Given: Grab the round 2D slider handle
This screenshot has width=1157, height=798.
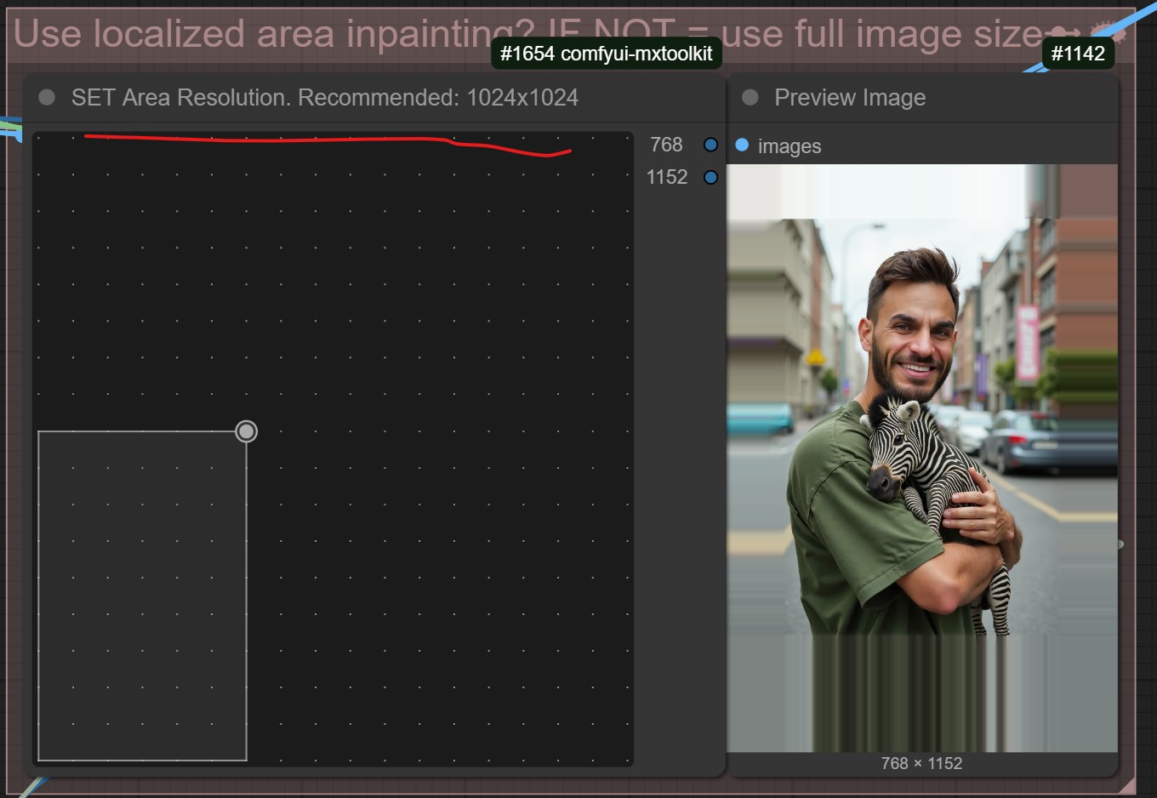Looking at the screenshot, I should click(x=246, y=431).
